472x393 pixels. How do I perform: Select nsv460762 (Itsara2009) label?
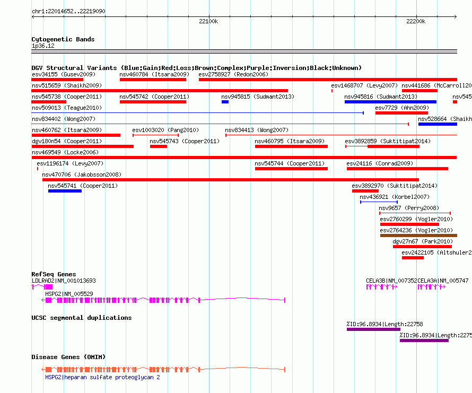tap(67, 130)
